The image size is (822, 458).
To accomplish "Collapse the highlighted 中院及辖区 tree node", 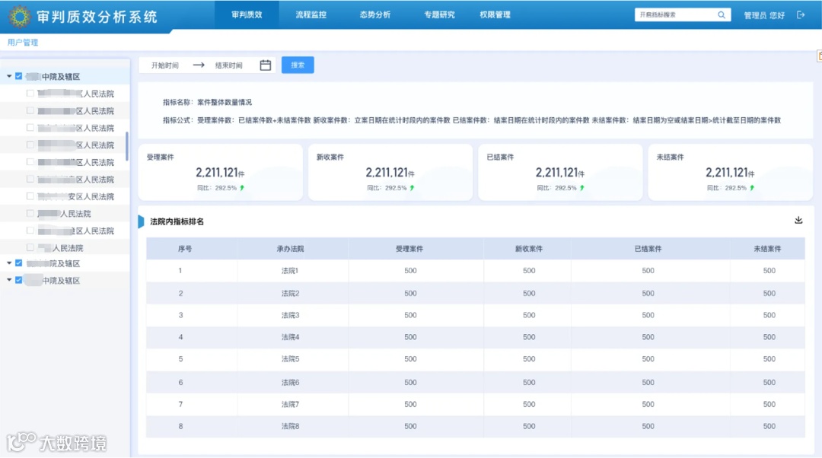I will [x=9, y=77].
